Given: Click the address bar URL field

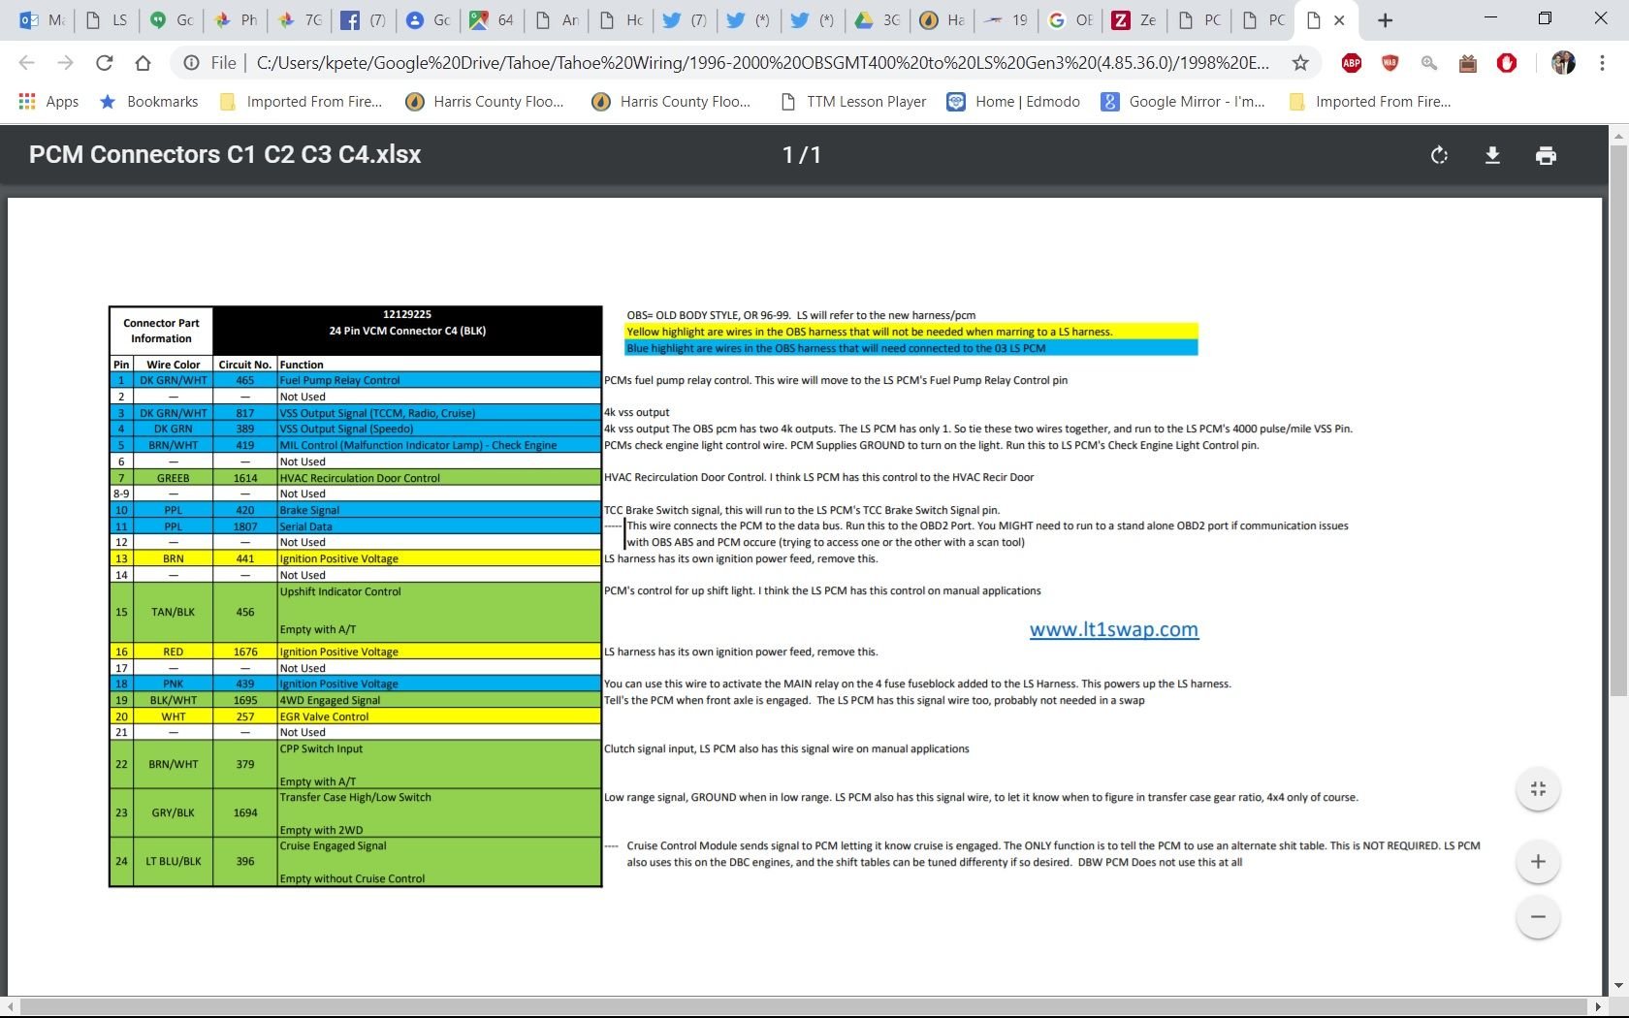Looking at the screenshot, I should [761, 63].
